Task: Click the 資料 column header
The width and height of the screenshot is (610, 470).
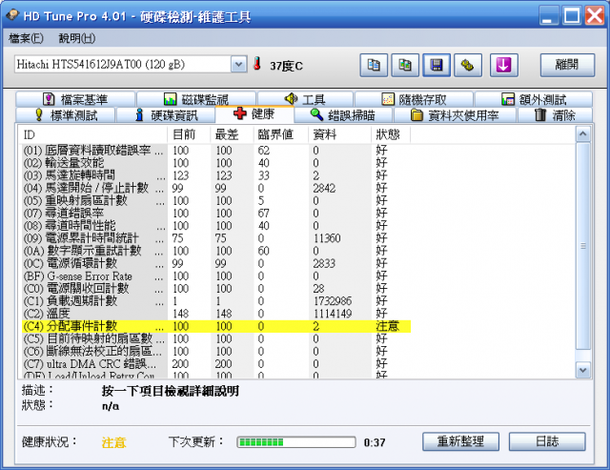Action: point(340,134)
